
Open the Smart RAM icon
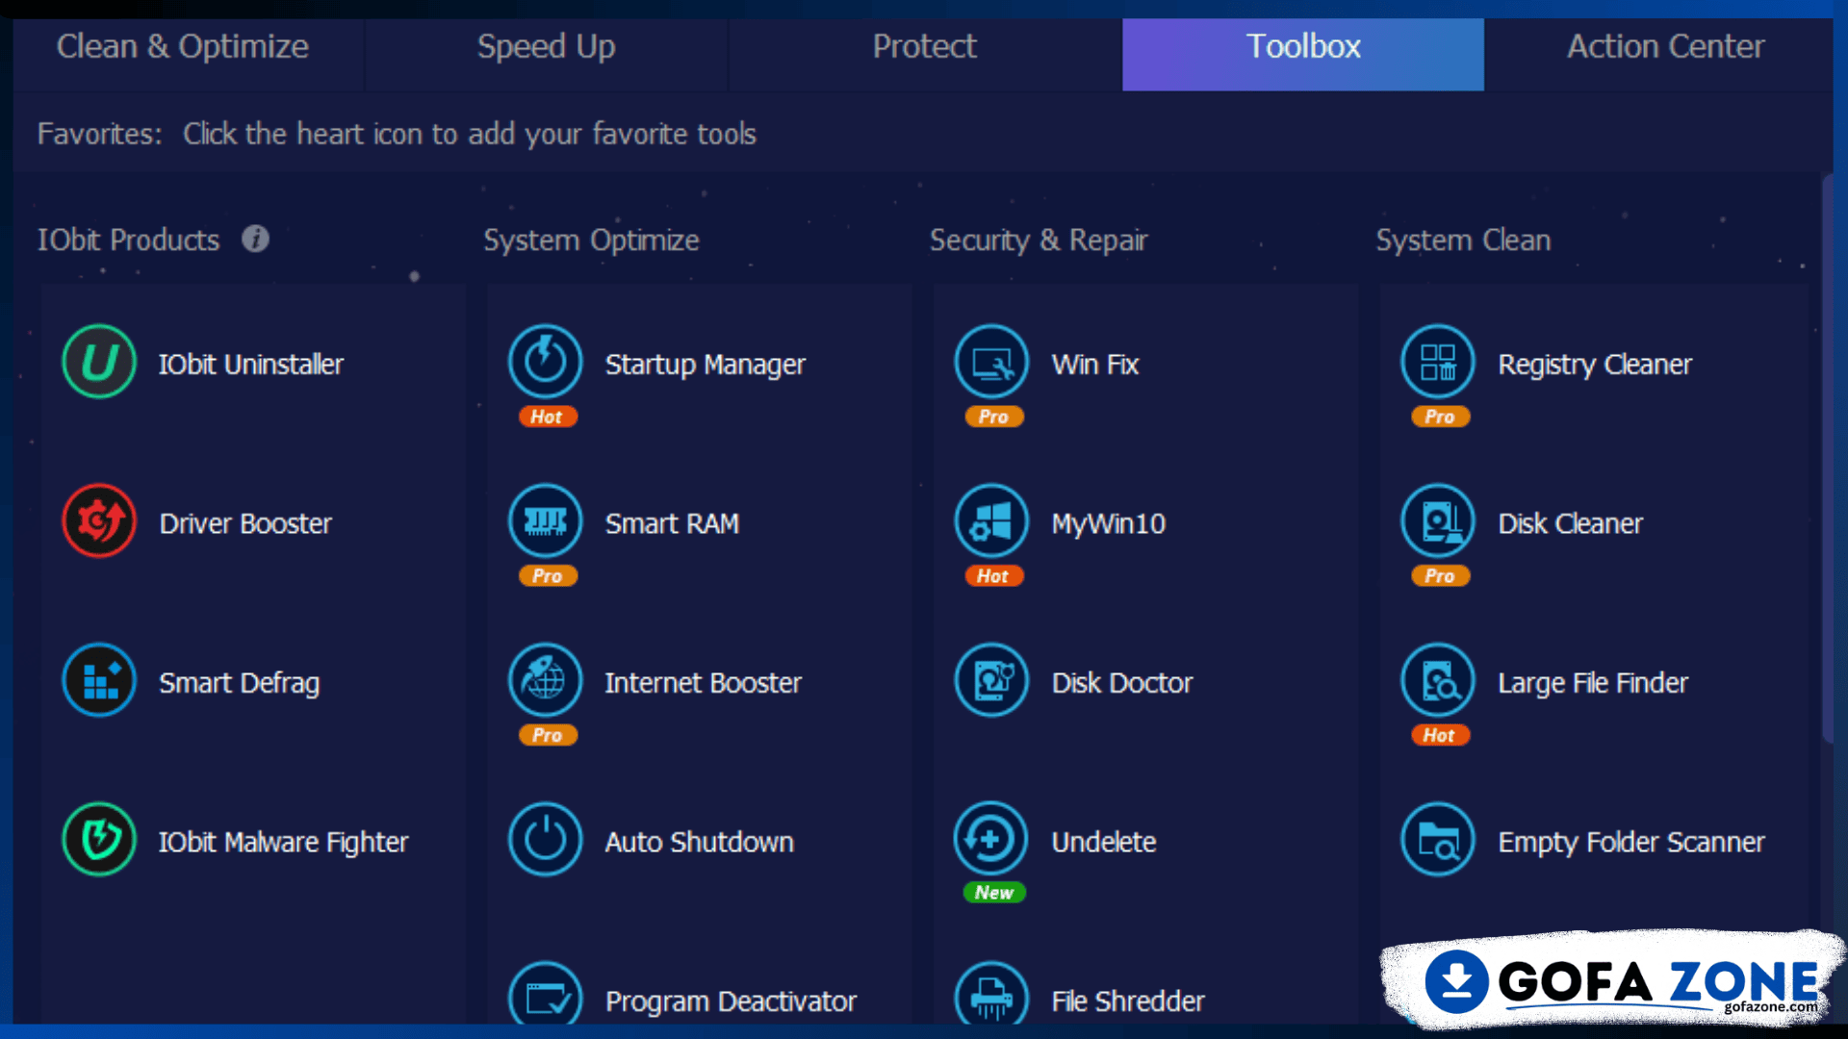tap(546, 521)
